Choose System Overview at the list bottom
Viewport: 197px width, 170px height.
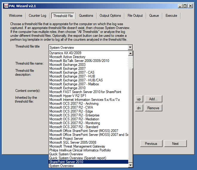click(88, 166)
